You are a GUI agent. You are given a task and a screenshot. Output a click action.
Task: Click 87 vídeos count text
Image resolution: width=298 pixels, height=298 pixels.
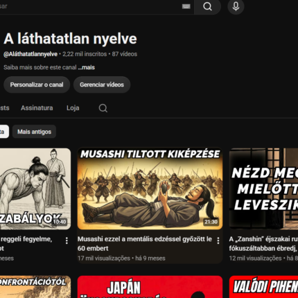125,54
